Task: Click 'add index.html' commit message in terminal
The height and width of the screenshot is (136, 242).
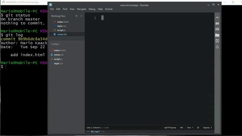Action: click(28, 55)
